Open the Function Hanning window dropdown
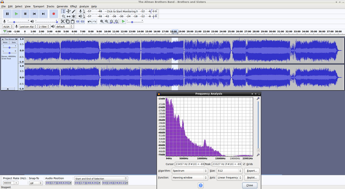The width and height of the screenshot is (345, 189). (190, 178)
